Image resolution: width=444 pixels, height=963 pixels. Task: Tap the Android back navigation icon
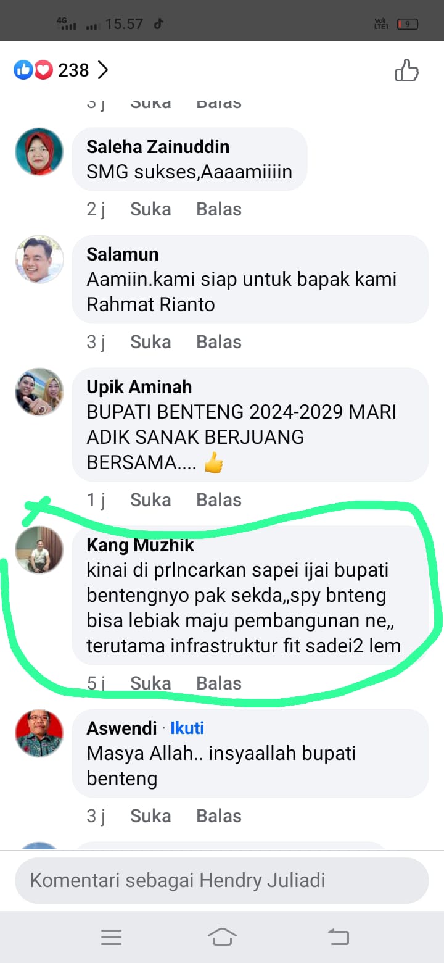tap(338, 938)
